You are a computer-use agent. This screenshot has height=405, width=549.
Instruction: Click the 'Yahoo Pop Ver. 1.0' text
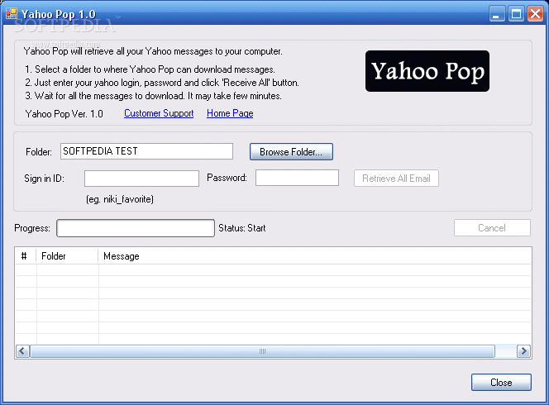pyautogui.click(x=64, y=114)
